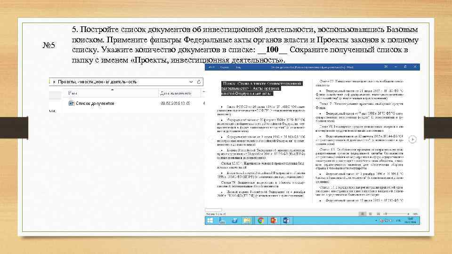The height and width of the screenshot is (254, 452).
Task: Launch Server Manager from the taskbar
Action: pyautogui.click(x=222, y=221)
